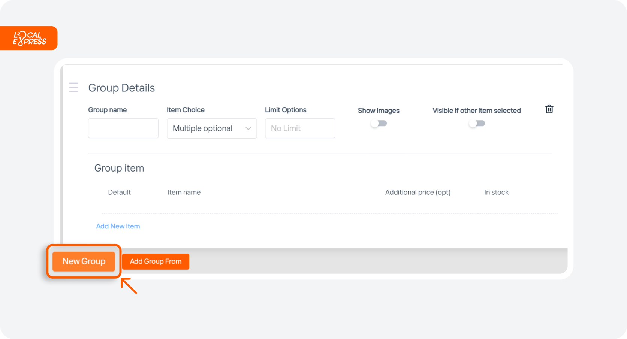Add New Item to the group
627x339 pixels.
(x=118, y=226)
